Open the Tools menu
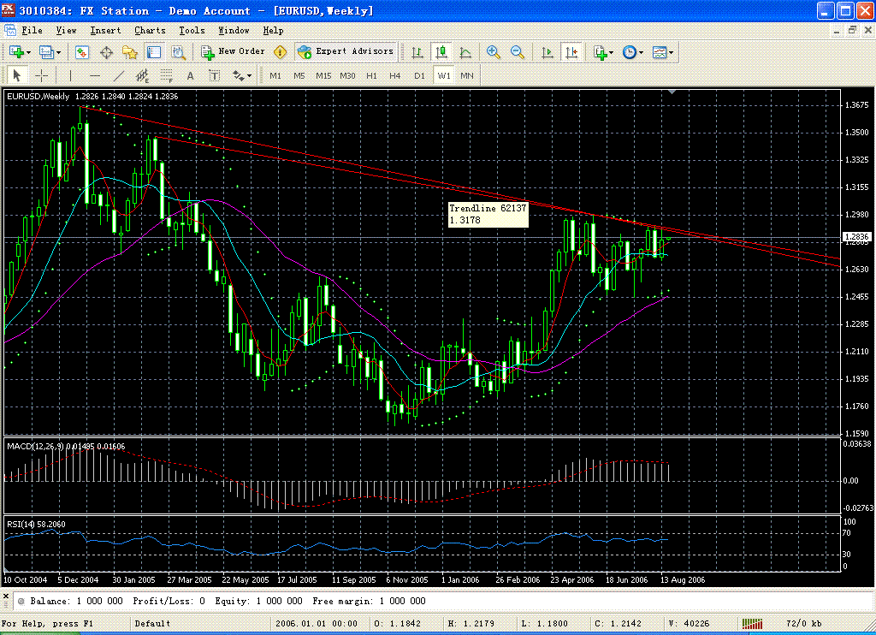This screenshot has height=635, width=876. tap(192, 30)
